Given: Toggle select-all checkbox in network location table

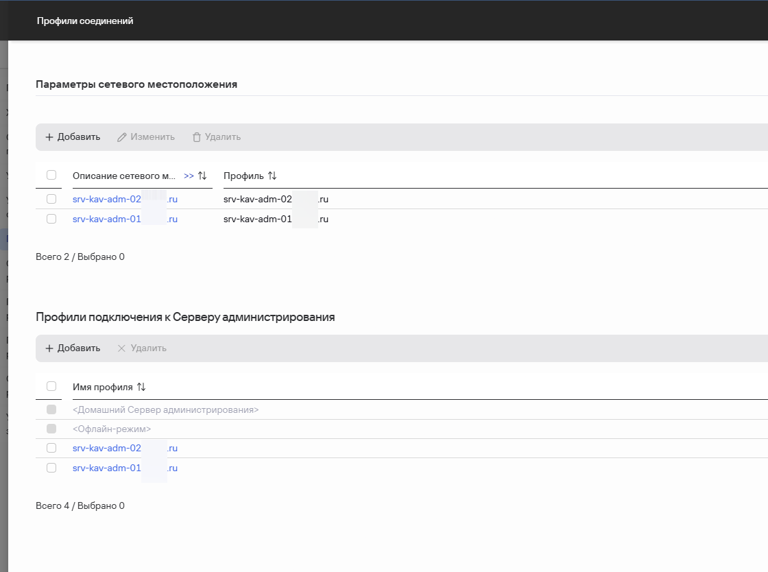Looking at the screenshot, I should pos(51,176).
